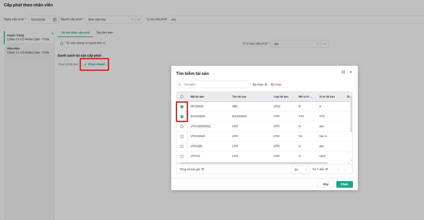Viewport: 424px width, 220px height.
Task: Click ellipsis button next to Vị trí sau cấp phát
Action: tap(325, 44)
